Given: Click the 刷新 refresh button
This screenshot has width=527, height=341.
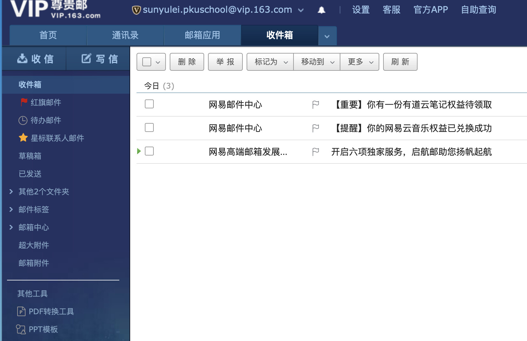Looking at the screenshot, I should [400, 62].
